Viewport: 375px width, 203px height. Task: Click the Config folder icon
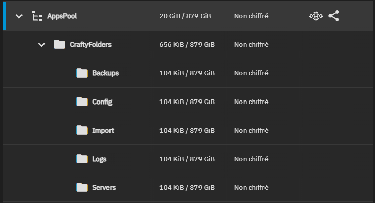82,102
